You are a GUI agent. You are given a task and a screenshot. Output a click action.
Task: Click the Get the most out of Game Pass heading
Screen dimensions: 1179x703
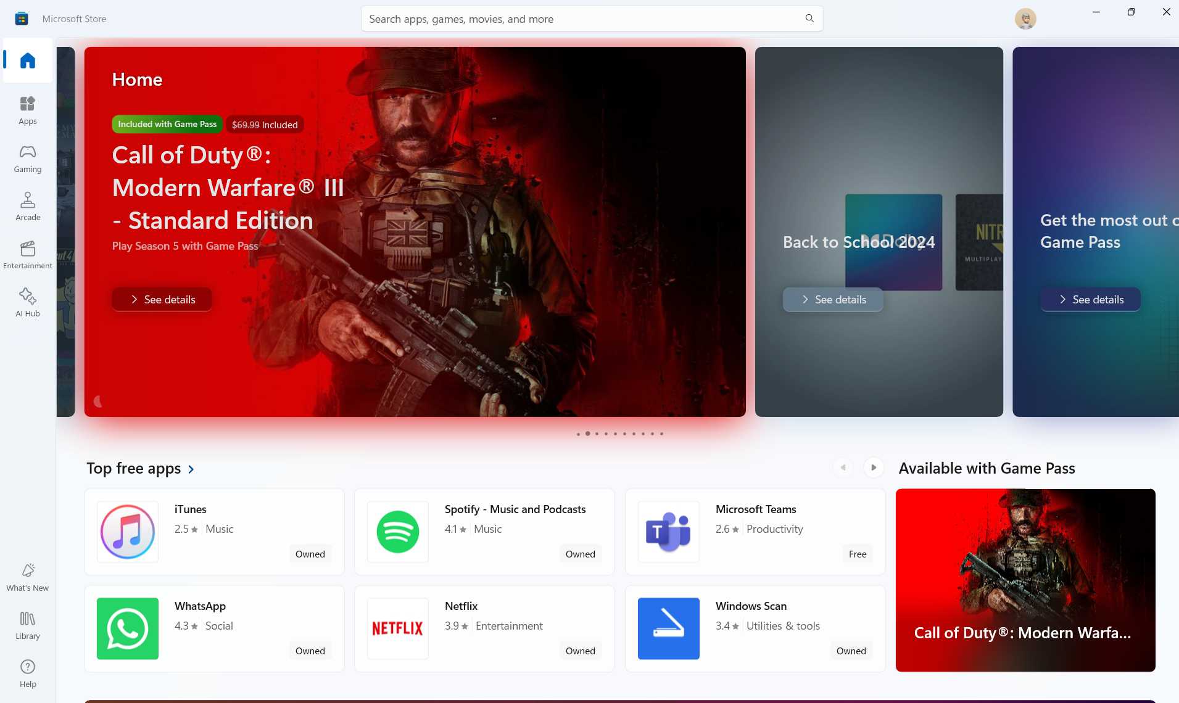click(x=1109, y=231)
